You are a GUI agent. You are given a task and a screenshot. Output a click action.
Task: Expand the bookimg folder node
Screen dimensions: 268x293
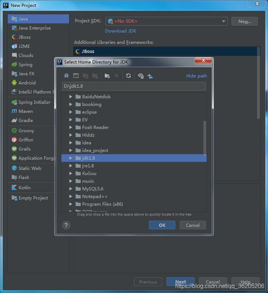70,104
